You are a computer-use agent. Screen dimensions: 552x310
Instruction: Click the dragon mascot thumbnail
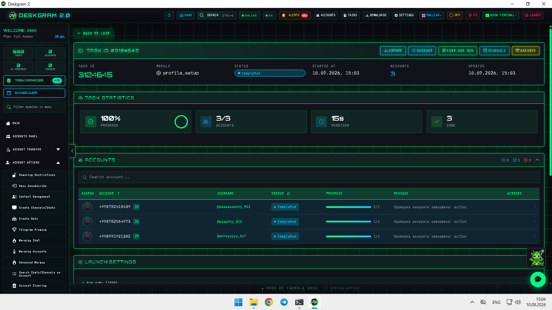click(x=536, y=258)
